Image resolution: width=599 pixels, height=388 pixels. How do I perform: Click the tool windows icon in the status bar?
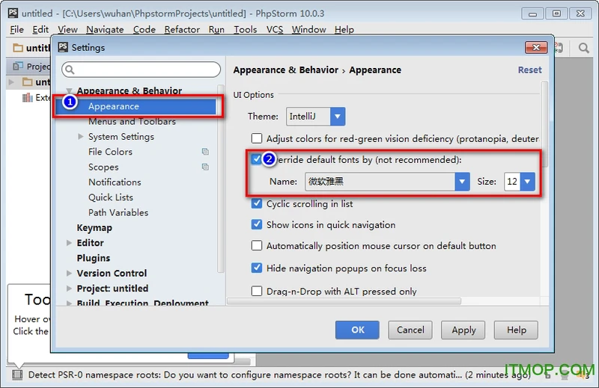16,374
